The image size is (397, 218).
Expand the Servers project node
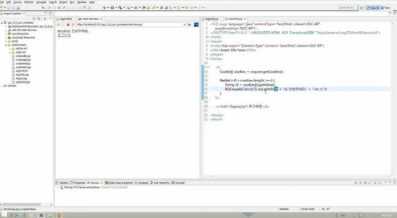click(2, 86)
